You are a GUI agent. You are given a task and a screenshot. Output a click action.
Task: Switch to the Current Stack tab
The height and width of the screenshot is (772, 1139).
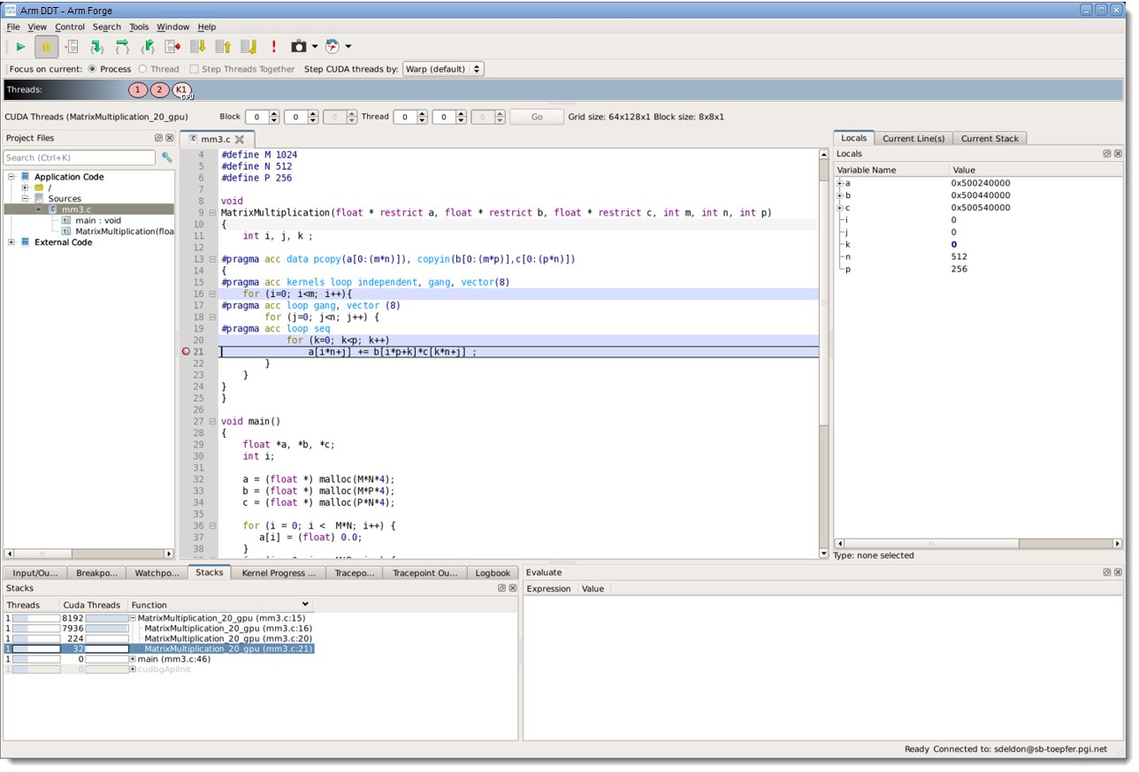coord(989,138)
